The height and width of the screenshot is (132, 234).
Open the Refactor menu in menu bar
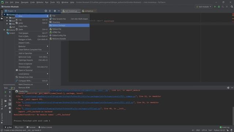[x=40, y=2]
